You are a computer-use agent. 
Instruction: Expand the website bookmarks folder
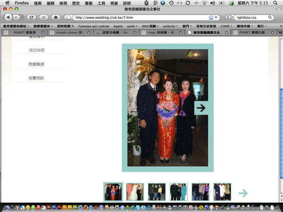coord(170,26)
